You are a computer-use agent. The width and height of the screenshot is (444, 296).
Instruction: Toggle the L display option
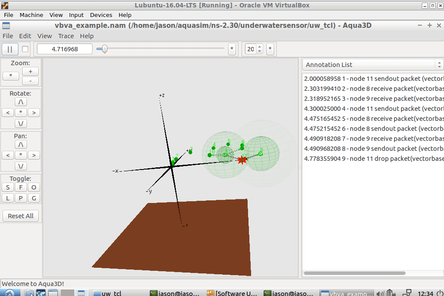(8, 198)
